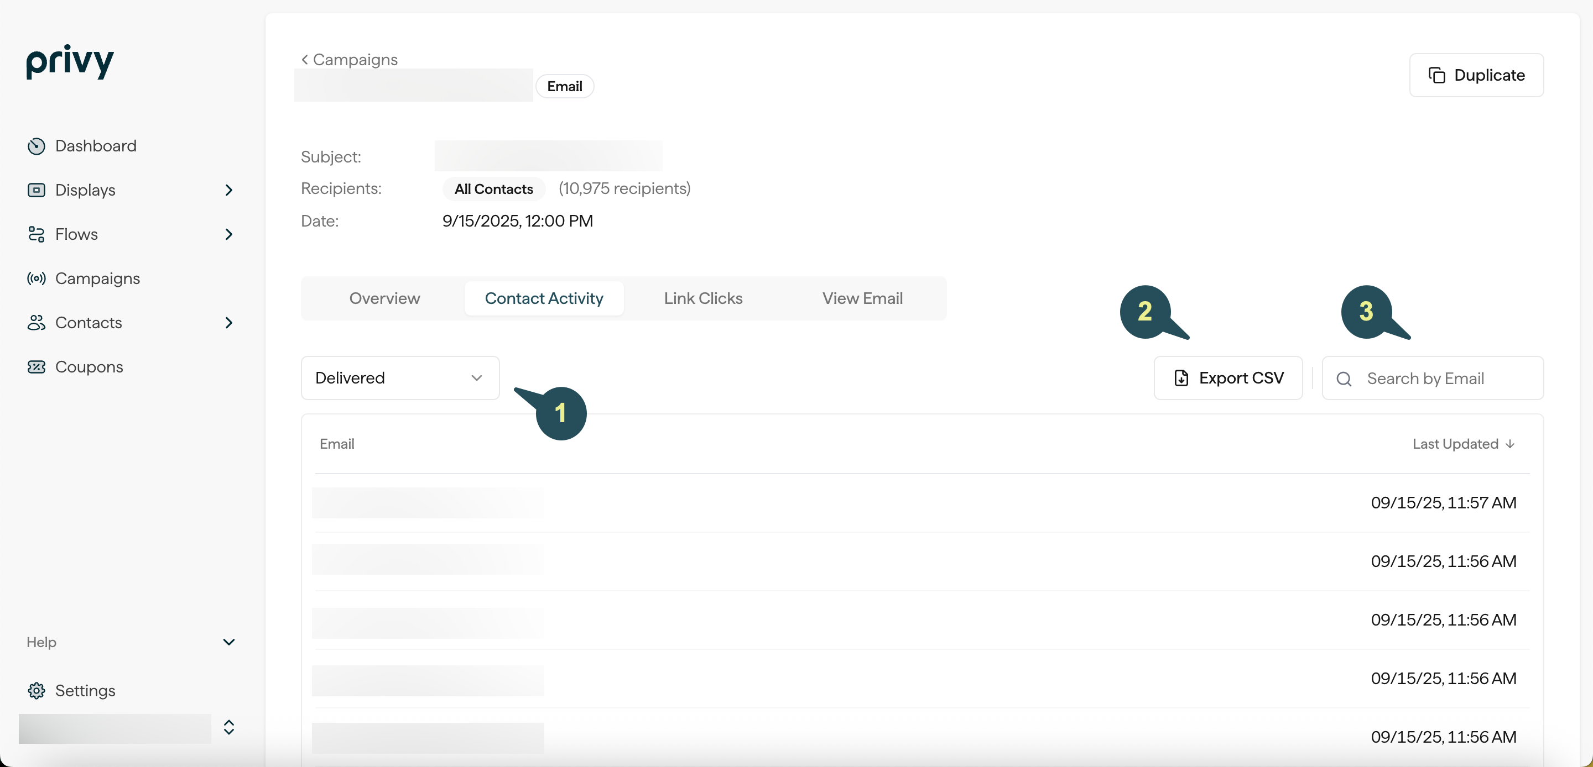Click the Dashboard gauge icon
This screenshot has width=1593, height=767.
(x=37, y=146)
